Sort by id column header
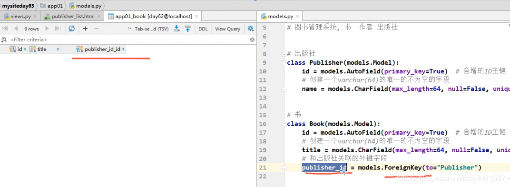510x187 pixels. [x=20, y=49]
